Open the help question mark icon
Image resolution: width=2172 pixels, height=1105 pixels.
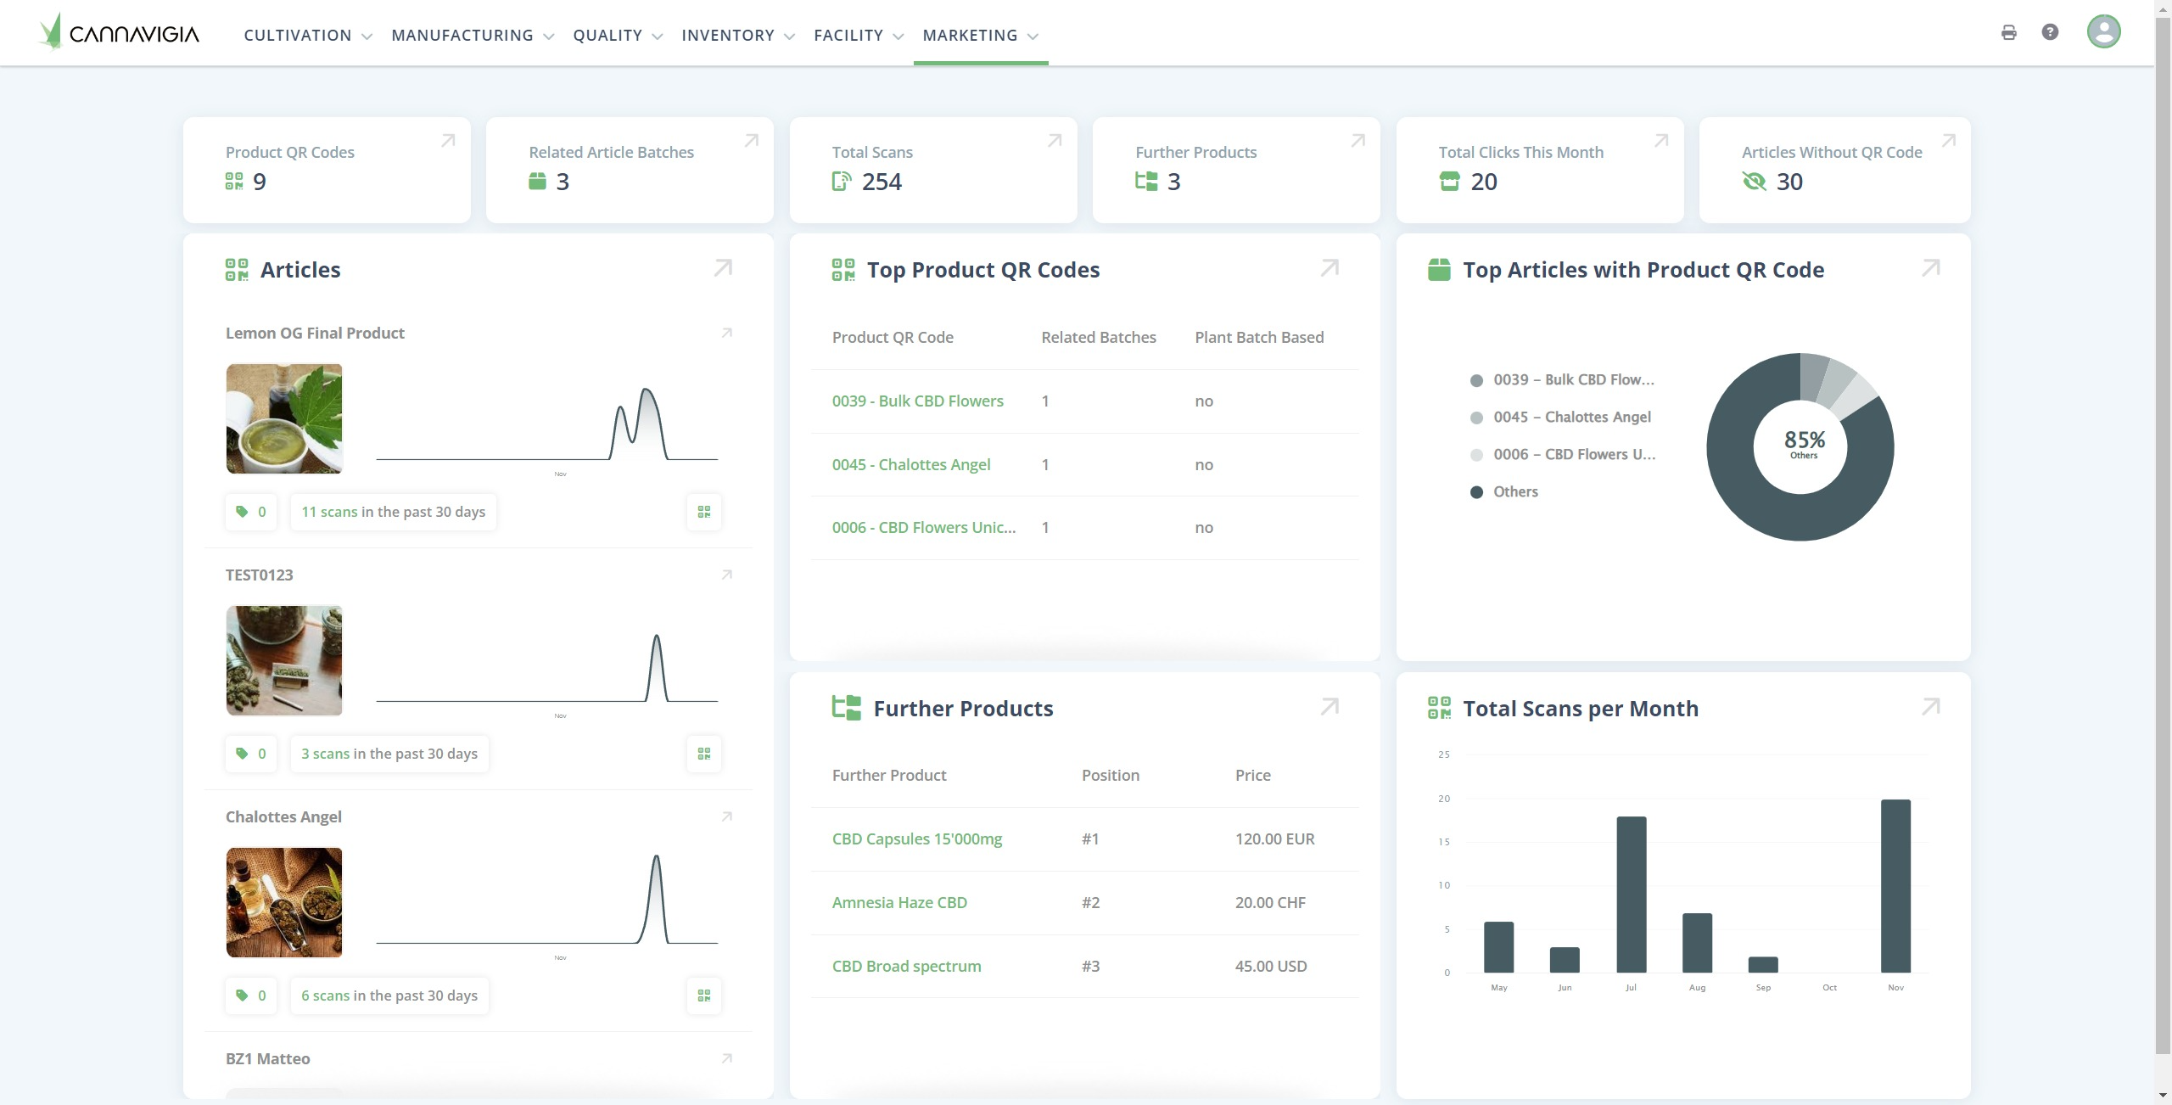tap(2050, 32)
